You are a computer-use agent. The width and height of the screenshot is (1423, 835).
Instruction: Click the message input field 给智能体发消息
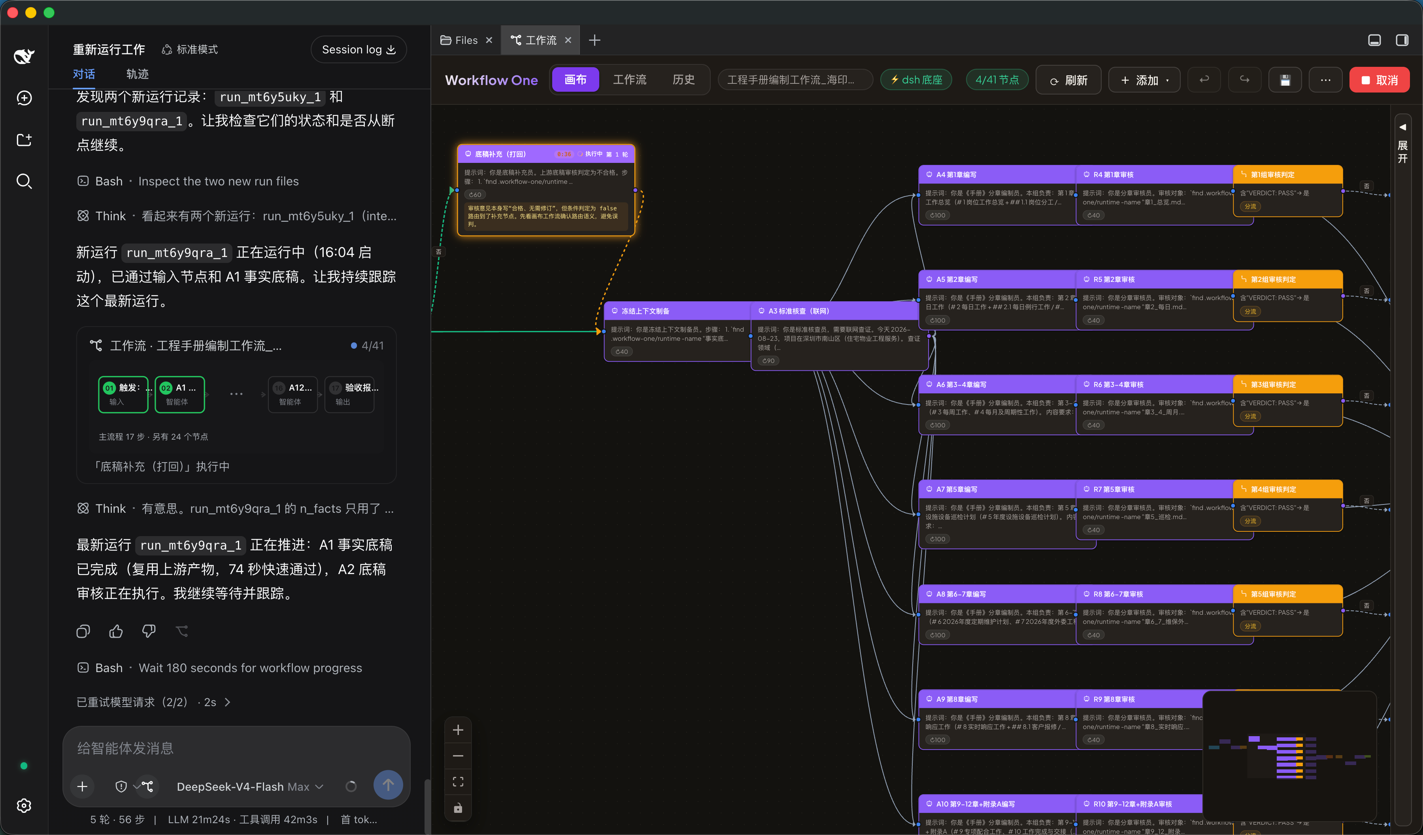236,748
